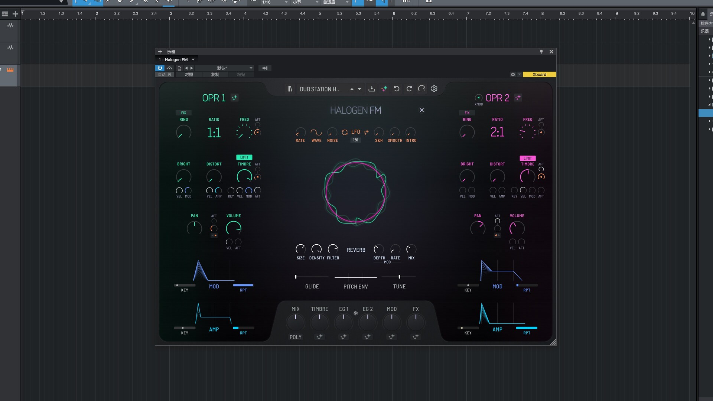The height and width of the screenshot is (401, 713).
Task: Click the plus button beside 乐器 tab
Action: coord(160,52)
